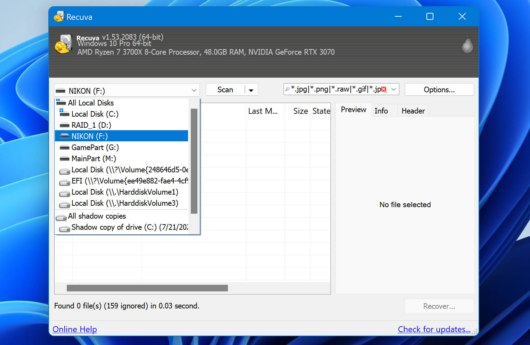Switch to the Header tab
This screenshot has width=530, height=345.
[413, 111]
